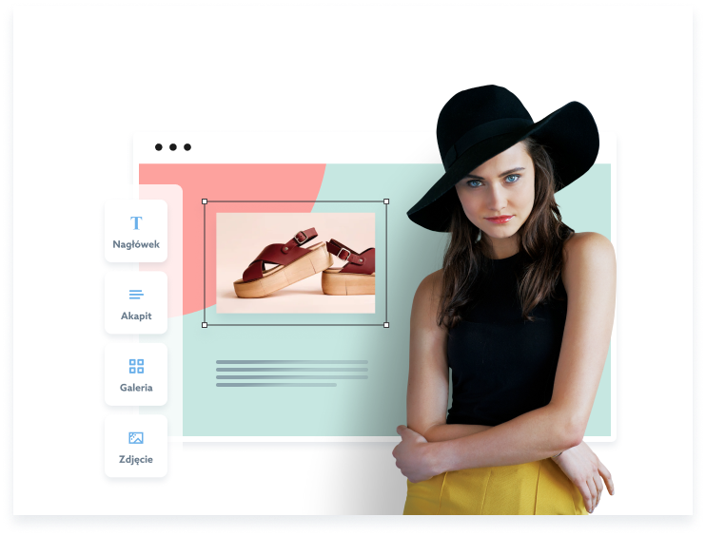Image resolution: width=706 pixels, height=536 pixels.
Task: Select the Akapit label
Action: tap(136, 316)
